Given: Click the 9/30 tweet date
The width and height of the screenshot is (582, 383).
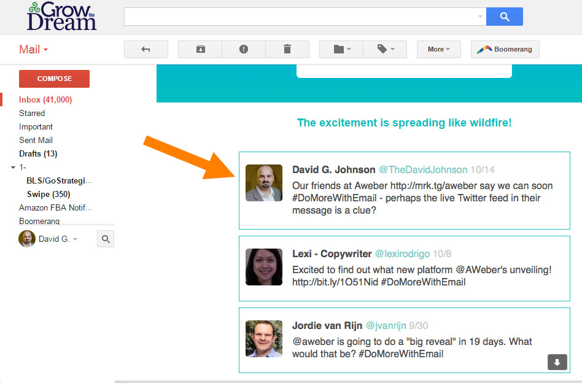Looking at the screenshot, I should click(x=418, y=325).
